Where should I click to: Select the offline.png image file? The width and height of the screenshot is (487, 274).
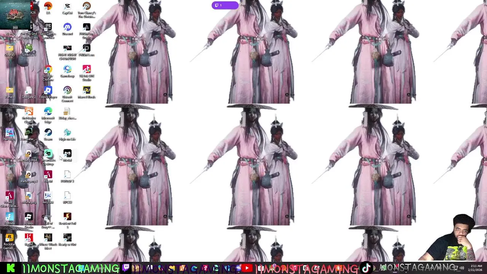29,198
